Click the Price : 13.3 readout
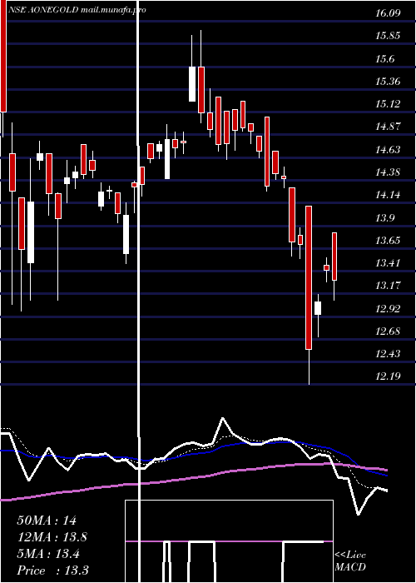Viewport: 416px width, 583px height. (52, 571)
